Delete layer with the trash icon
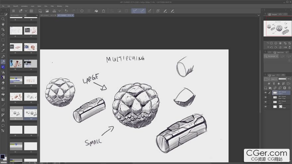This screenshot has width=292, height=164. [289, 88]
